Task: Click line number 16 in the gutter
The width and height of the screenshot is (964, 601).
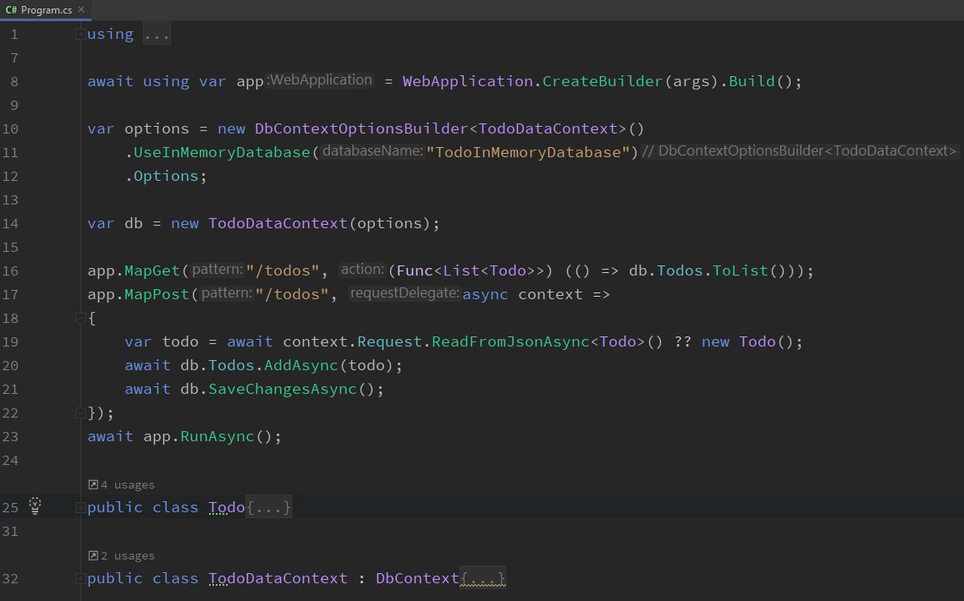Action: (x=10, y=271)
